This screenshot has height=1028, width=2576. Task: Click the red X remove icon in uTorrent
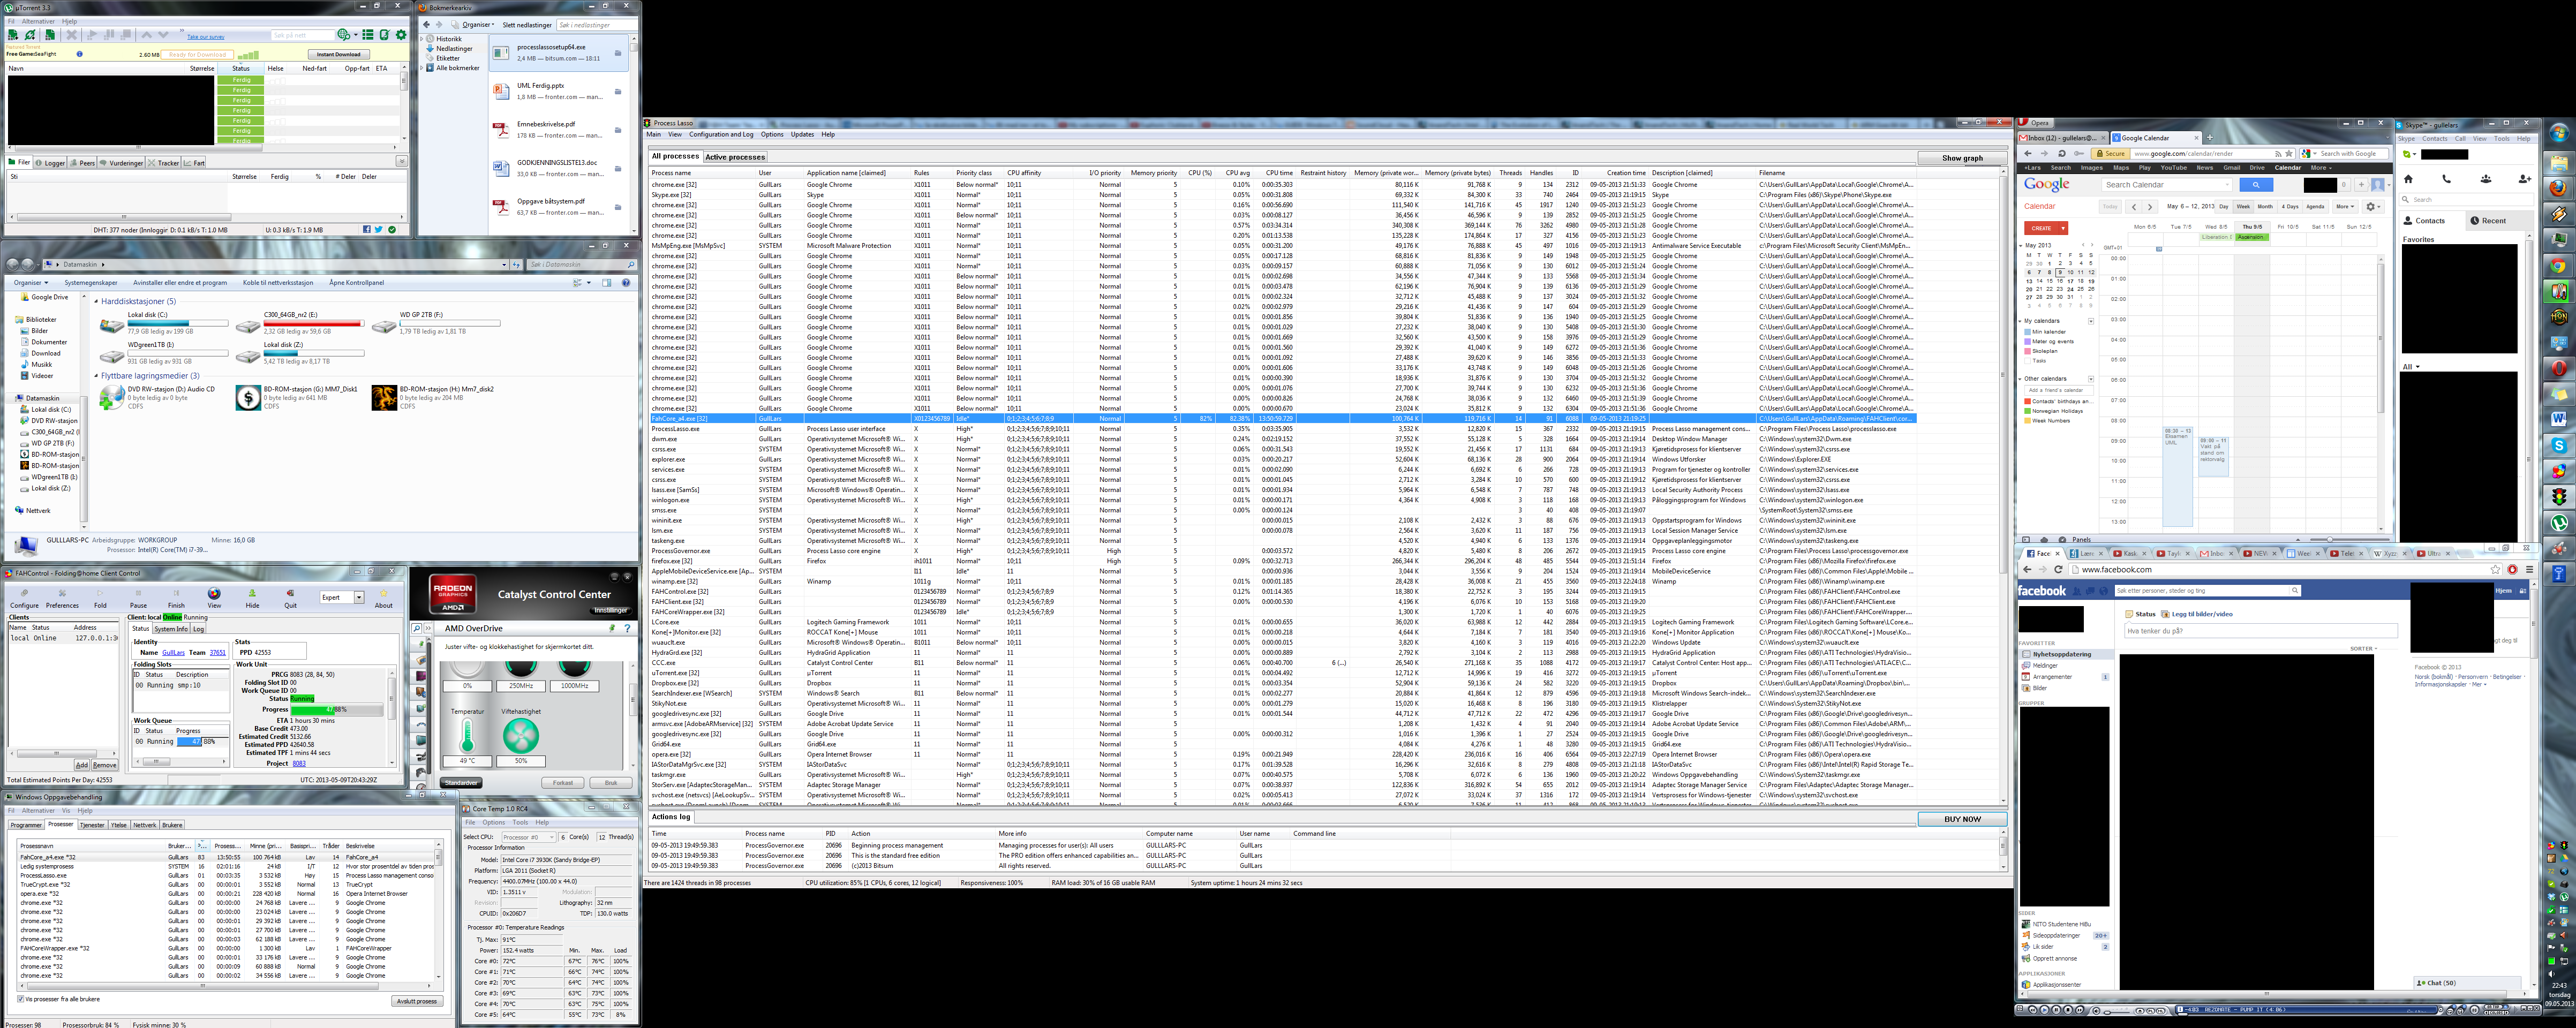72,35
